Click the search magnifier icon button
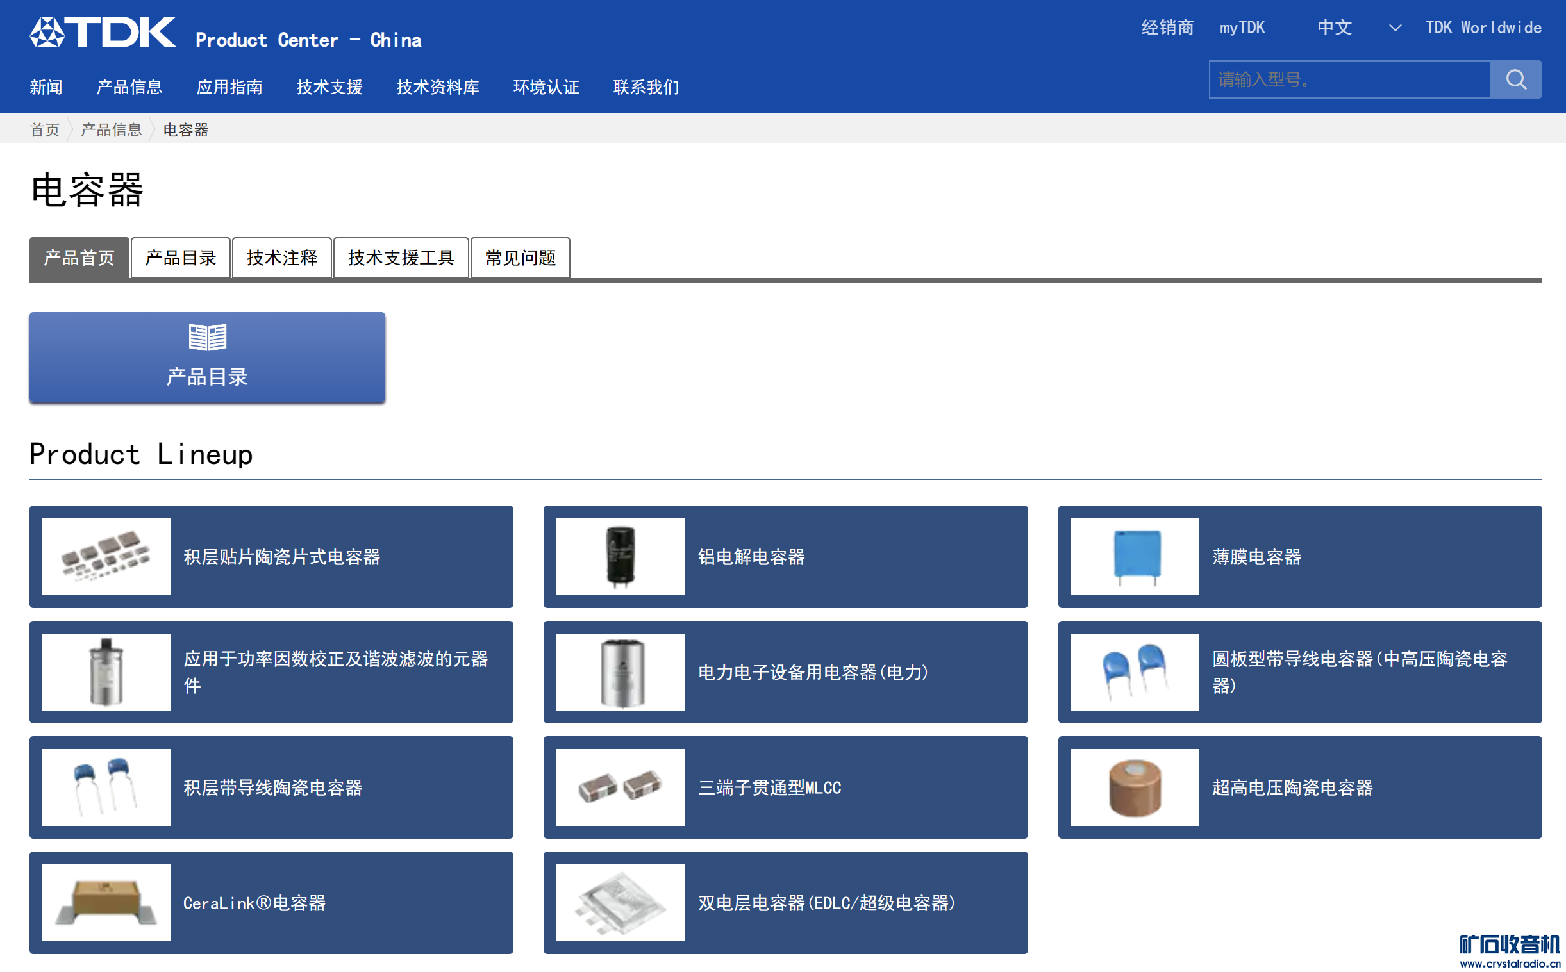This screenshot has height=972, width=1566. (1515, 79)
